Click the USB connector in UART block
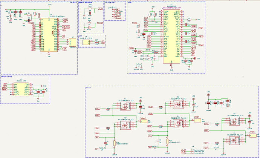 pyautogui.click(x=86, y=43)
